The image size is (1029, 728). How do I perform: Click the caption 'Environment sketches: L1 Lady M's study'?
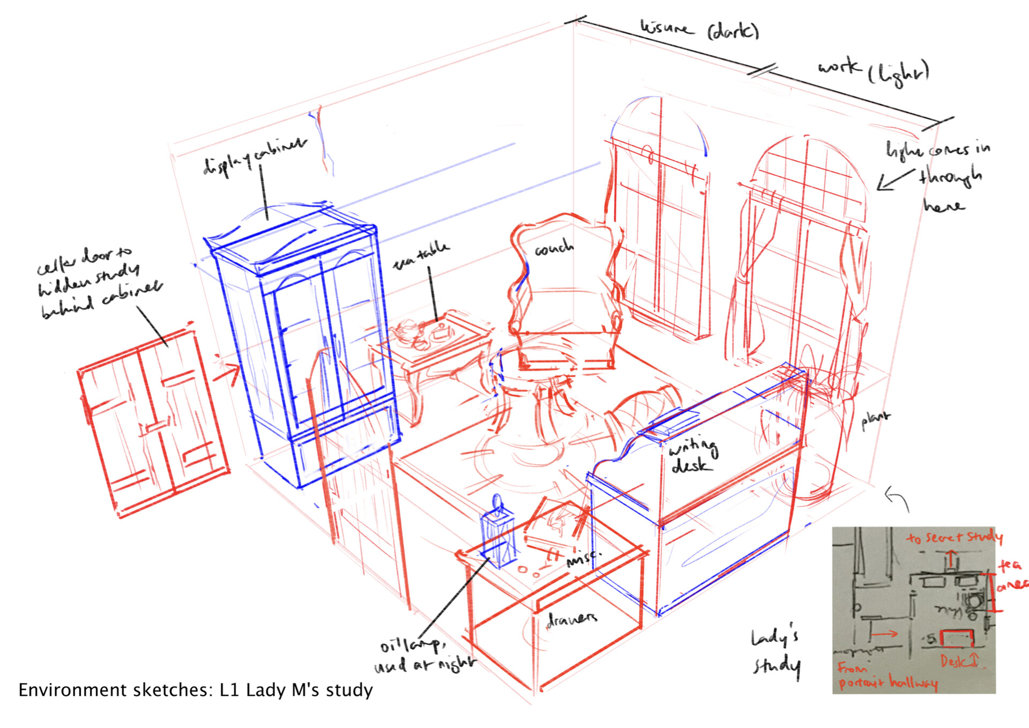(x=196, y=690)
